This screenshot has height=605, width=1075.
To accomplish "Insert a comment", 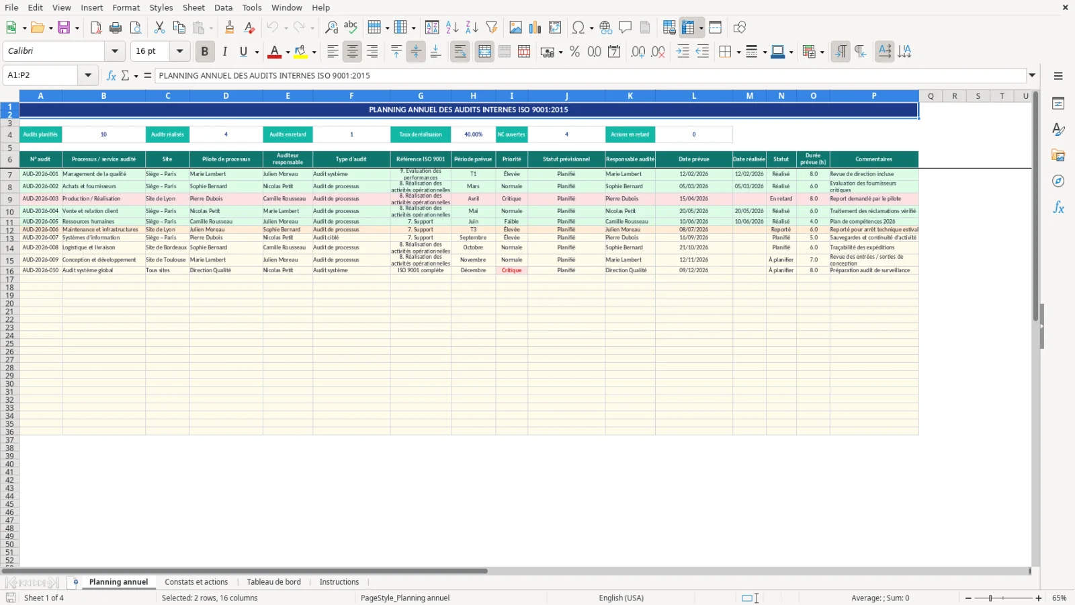I will 626,28.
